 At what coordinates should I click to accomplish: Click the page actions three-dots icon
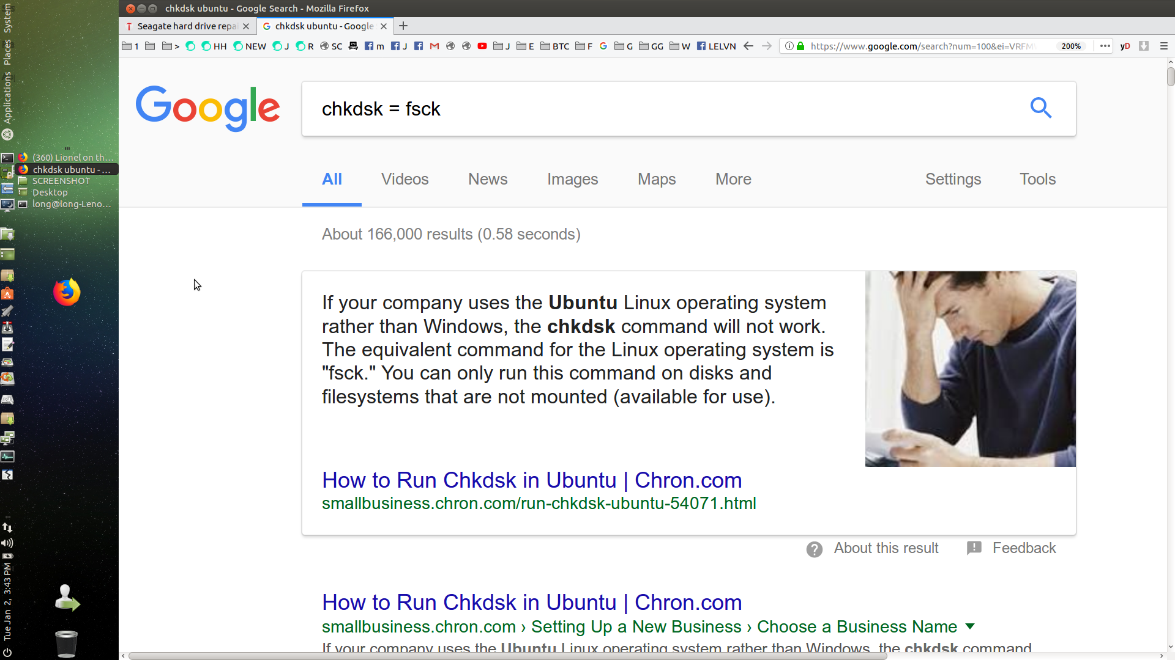pyautogui.click(x=1105, y=46)
